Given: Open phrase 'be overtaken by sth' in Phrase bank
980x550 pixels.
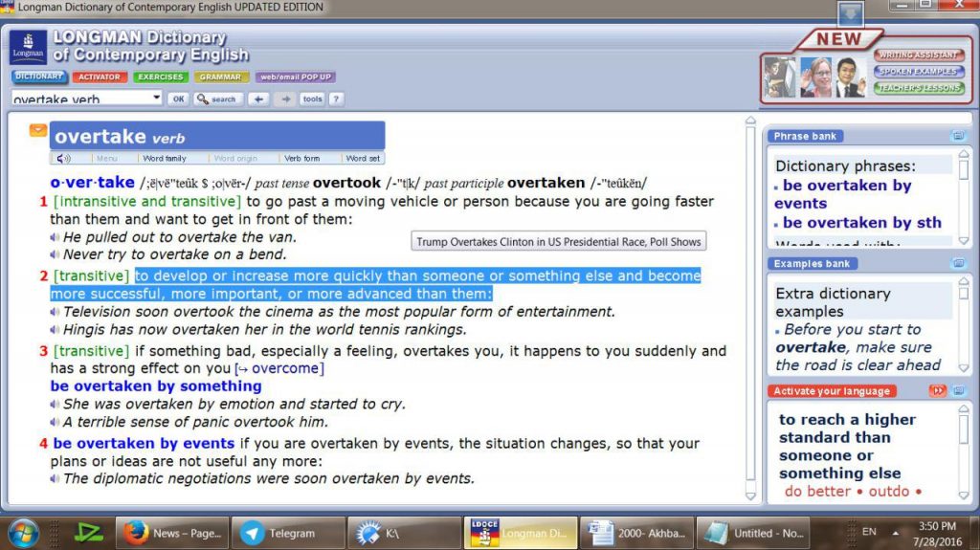Looking at the screenshot, I should (861, 223).
